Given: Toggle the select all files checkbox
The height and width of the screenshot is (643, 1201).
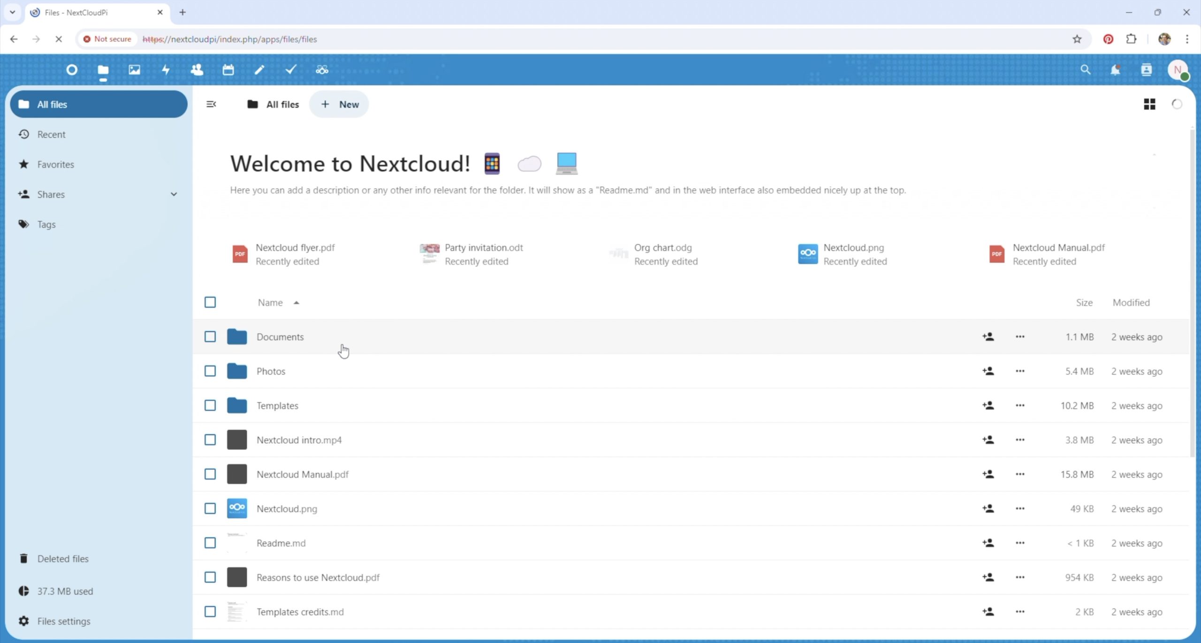Looking at the screenshot, I should click(x=210, y=302).
